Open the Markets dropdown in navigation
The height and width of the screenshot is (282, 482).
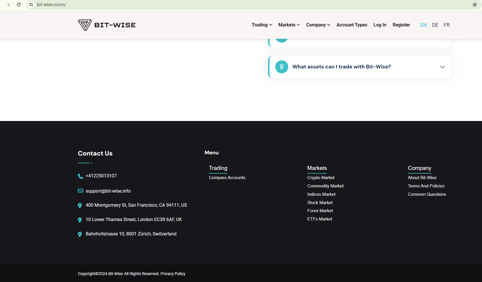[x=289, y=25]
